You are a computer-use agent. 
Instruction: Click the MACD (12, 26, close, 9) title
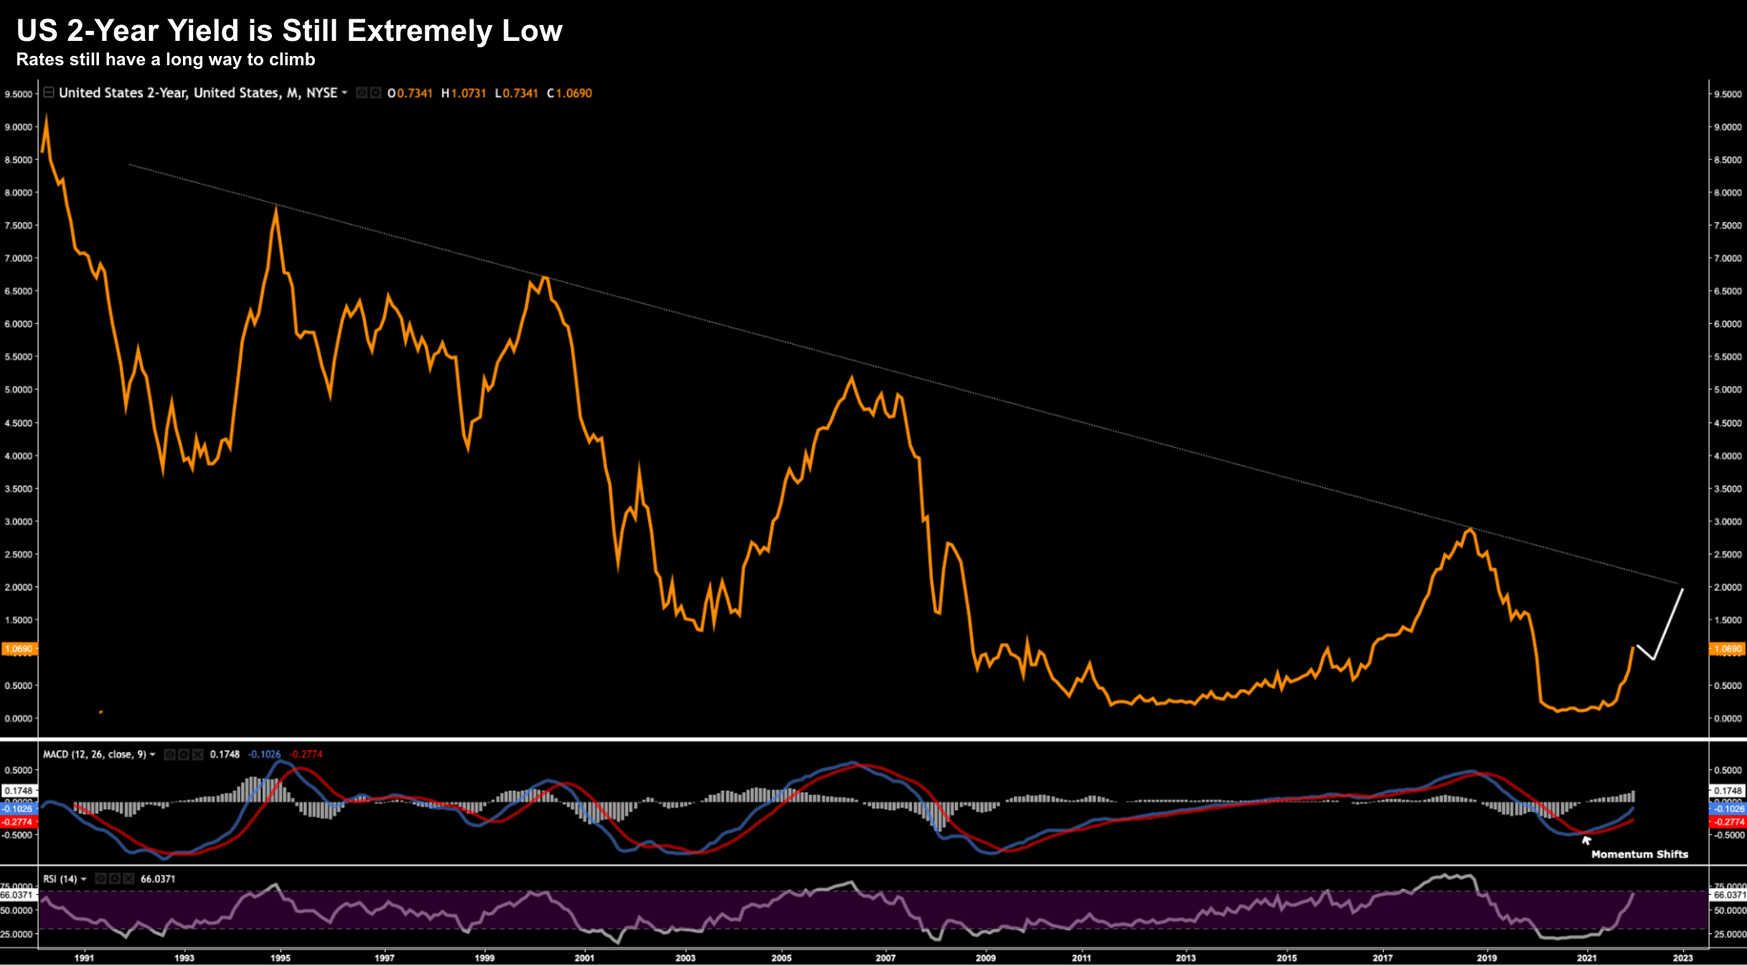click(x=94, y=754)
